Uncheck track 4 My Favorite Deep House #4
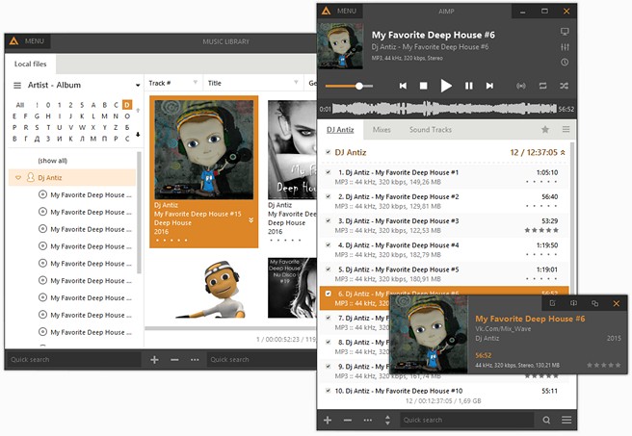The width and height of the screenshot is (632, 436). 329,244
